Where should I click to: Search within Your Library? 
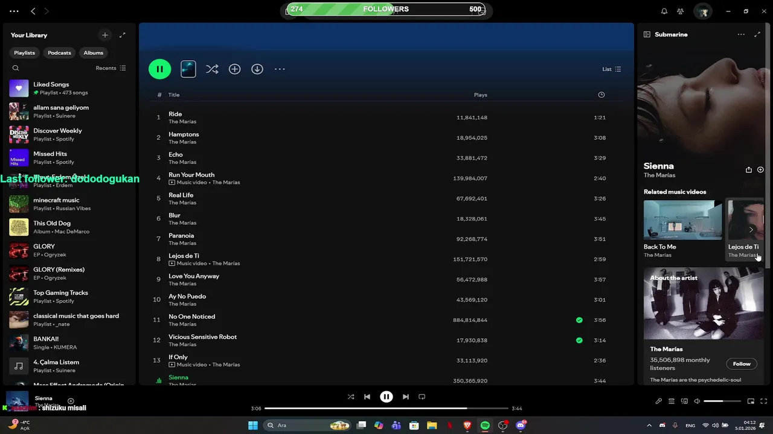(x=16, y=68)
